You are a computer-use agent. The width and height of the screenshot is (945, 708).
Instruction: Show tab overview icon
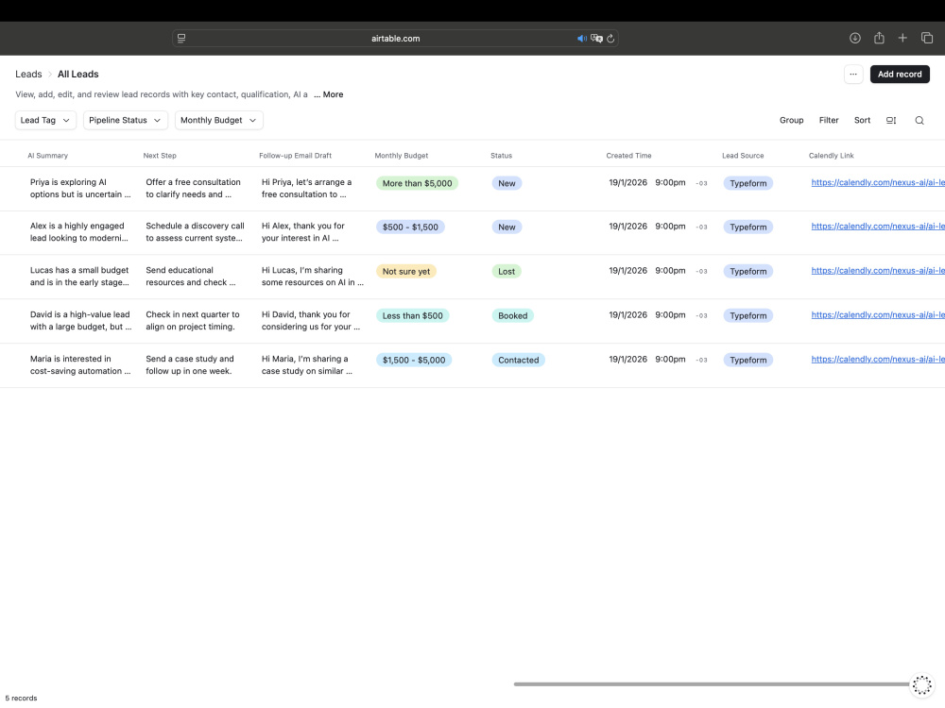[x=927, y=38]
